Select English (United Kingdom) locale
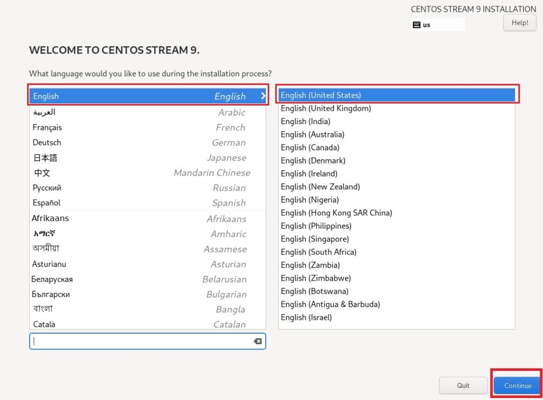This screenshot has height=400, width=543. tap(326, 108)
